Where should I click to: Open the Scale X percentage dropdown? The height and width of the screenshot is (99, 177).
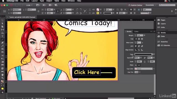click(54, 10)
